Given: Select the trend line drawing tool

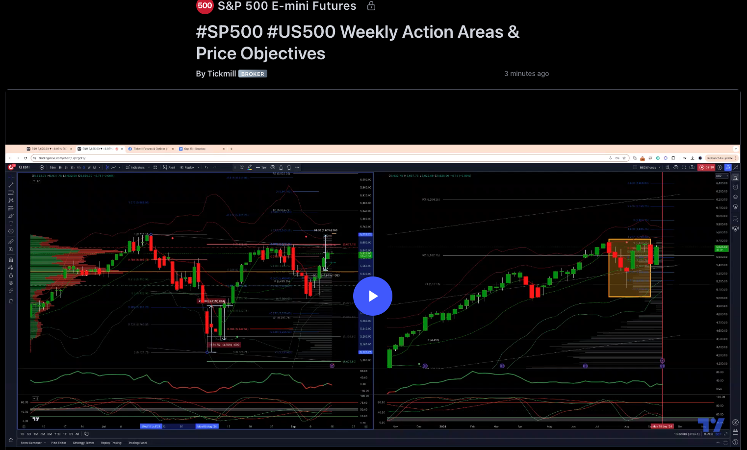Looking at the screenshot, I should point(11,185).
